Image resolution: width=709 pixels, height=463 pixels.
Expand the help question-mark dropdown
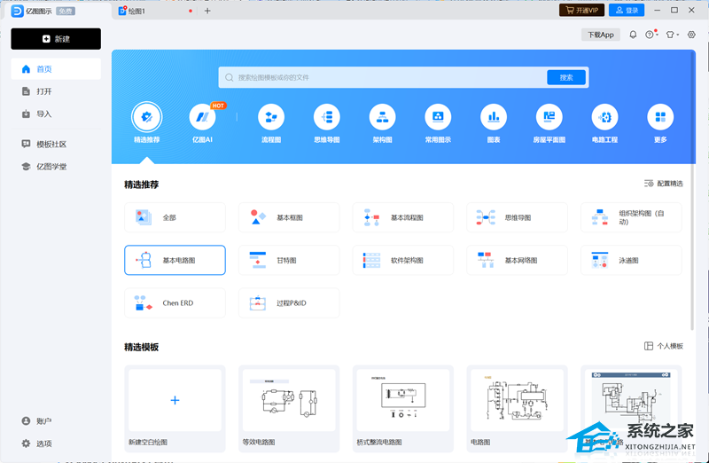coord(651,35)
